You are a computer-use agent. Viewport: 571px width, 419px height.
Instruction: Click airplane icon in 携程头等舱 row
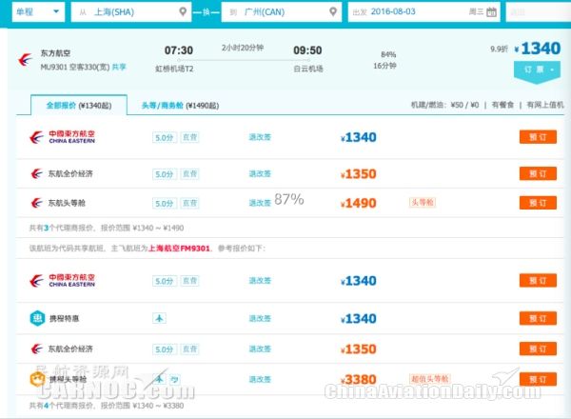click(159, 379)
